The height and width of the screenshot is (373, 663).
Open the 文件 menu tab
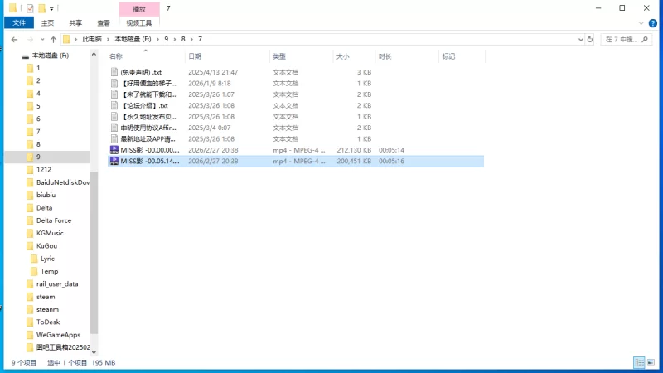click(18, 23)
